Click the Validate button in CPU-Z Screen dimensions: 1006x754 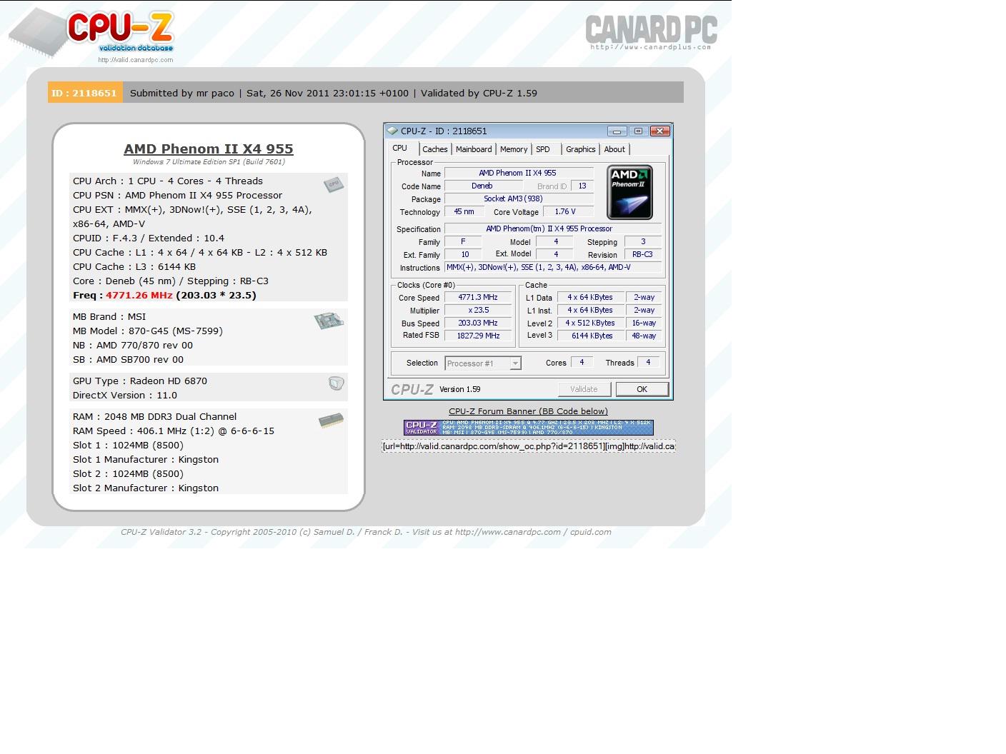(x=584, y=389)
